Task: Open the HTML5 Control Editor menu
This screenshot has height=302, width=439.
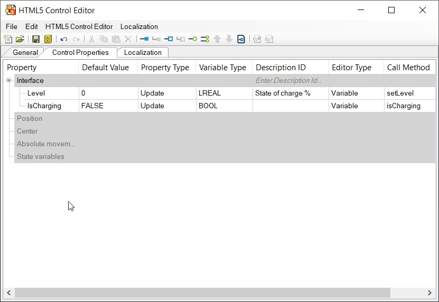Action: pos(79,26)
